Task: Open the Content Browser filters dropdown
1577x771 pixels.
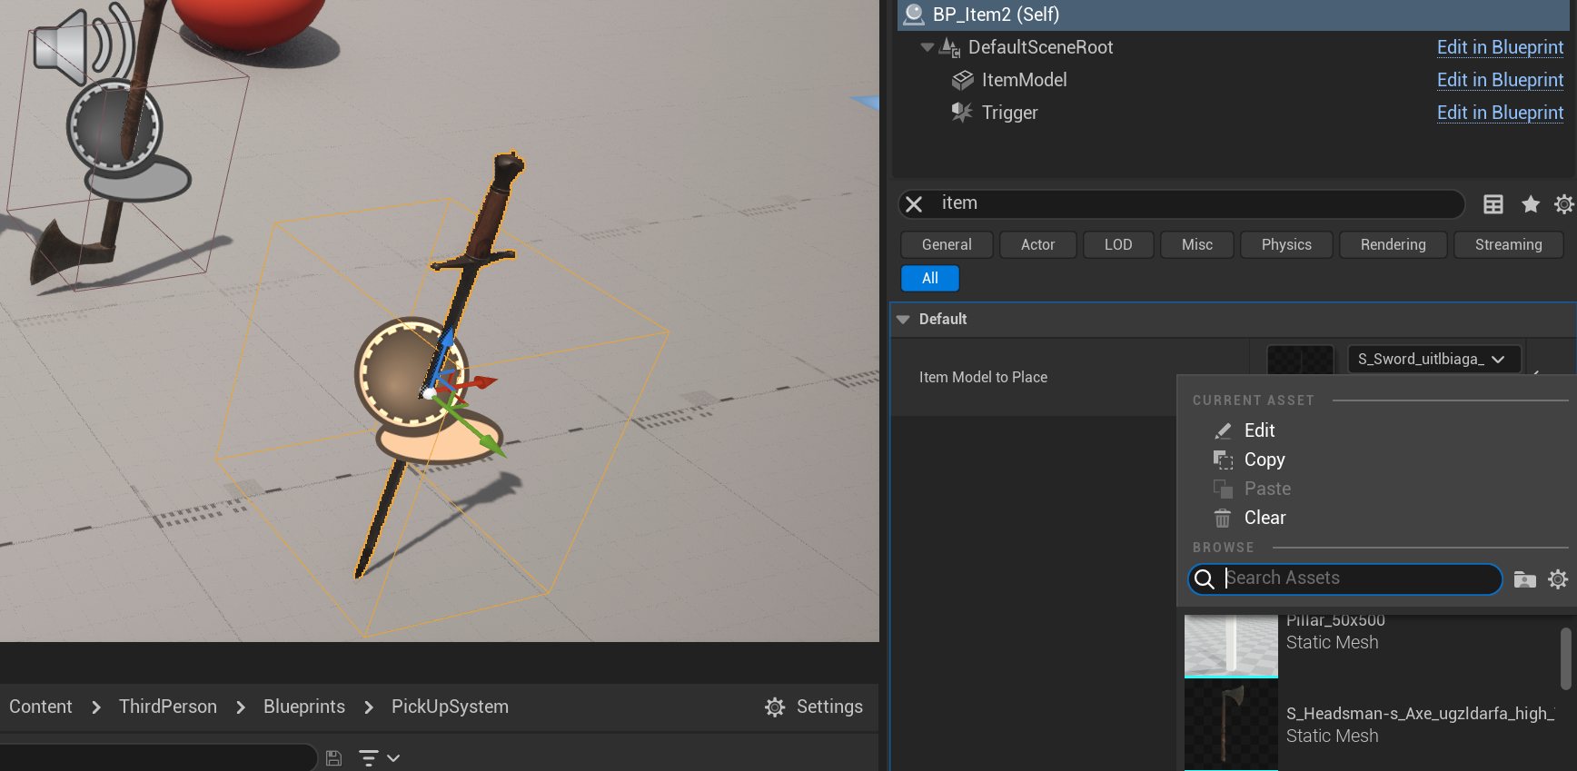Action: click(x=379, y=758)
